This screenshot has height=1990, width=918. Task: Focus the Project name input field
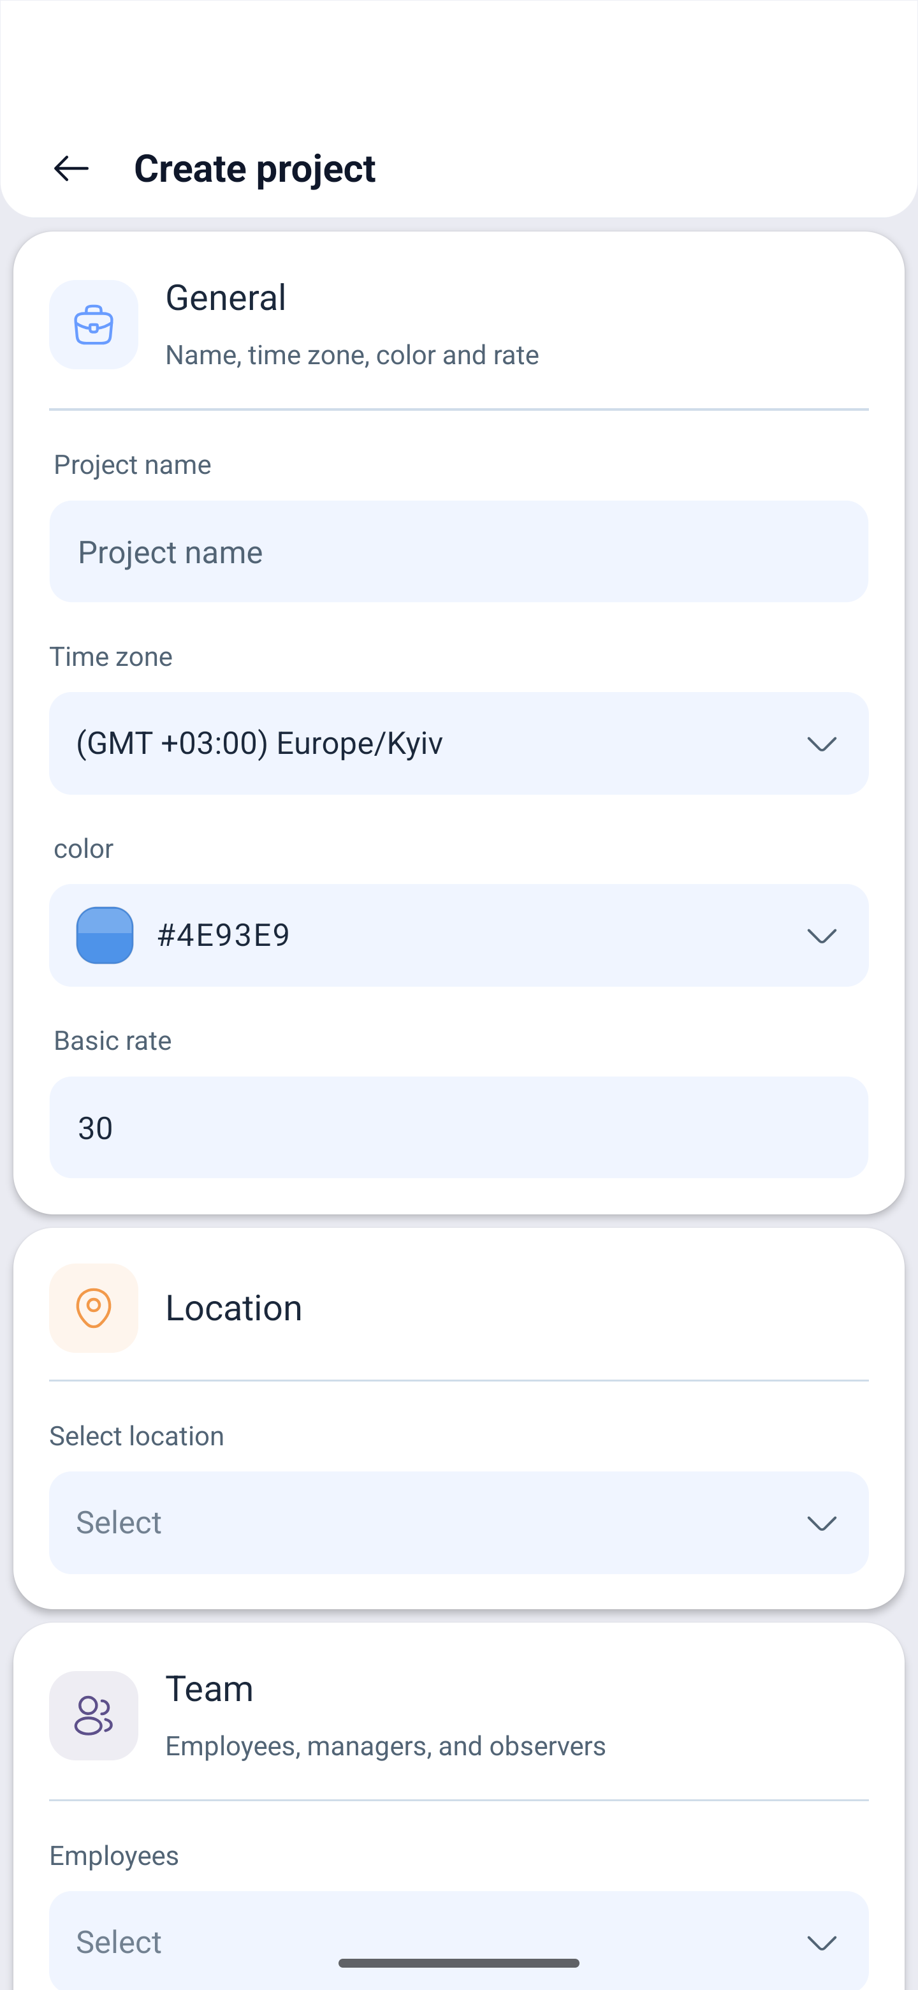[458, 552]
